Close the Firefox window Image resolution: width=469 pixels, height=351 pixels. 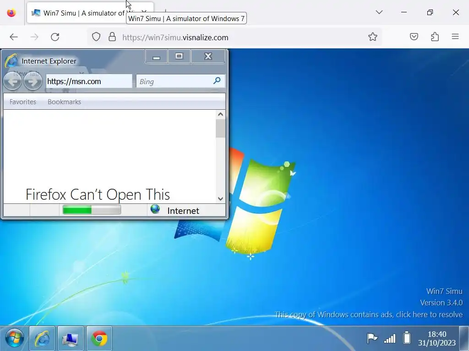click(x=456, y=12)
